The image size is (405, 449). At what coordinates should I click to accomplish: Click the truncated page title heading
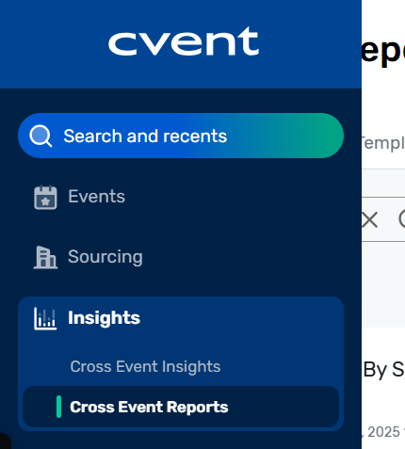pyautogui.click(x=383, y=52)
